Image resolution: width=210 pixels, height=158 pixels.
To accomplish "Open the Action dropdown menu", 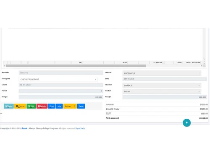I will point(70,106).
